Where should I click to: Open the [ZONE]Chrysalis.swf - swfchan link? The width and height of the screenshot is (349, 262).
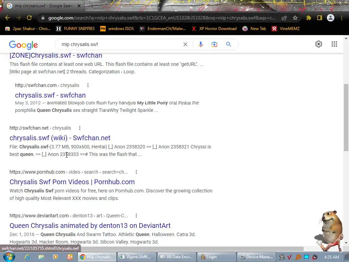56,55
